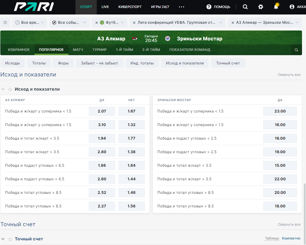
Task: Jump to Тоталы markets
Action: [39, 63]
